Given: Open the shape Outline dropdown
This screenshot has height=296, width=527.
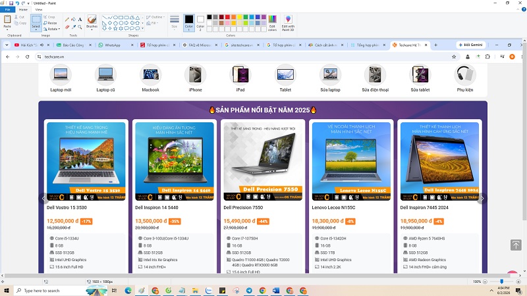Looking at the screenshot, I should tap(155, 17).
